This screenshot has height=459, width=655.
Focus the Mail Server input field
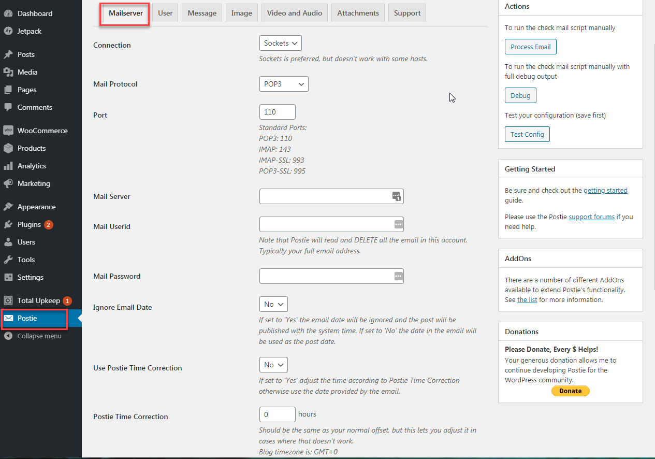click(x=325, y=196)
